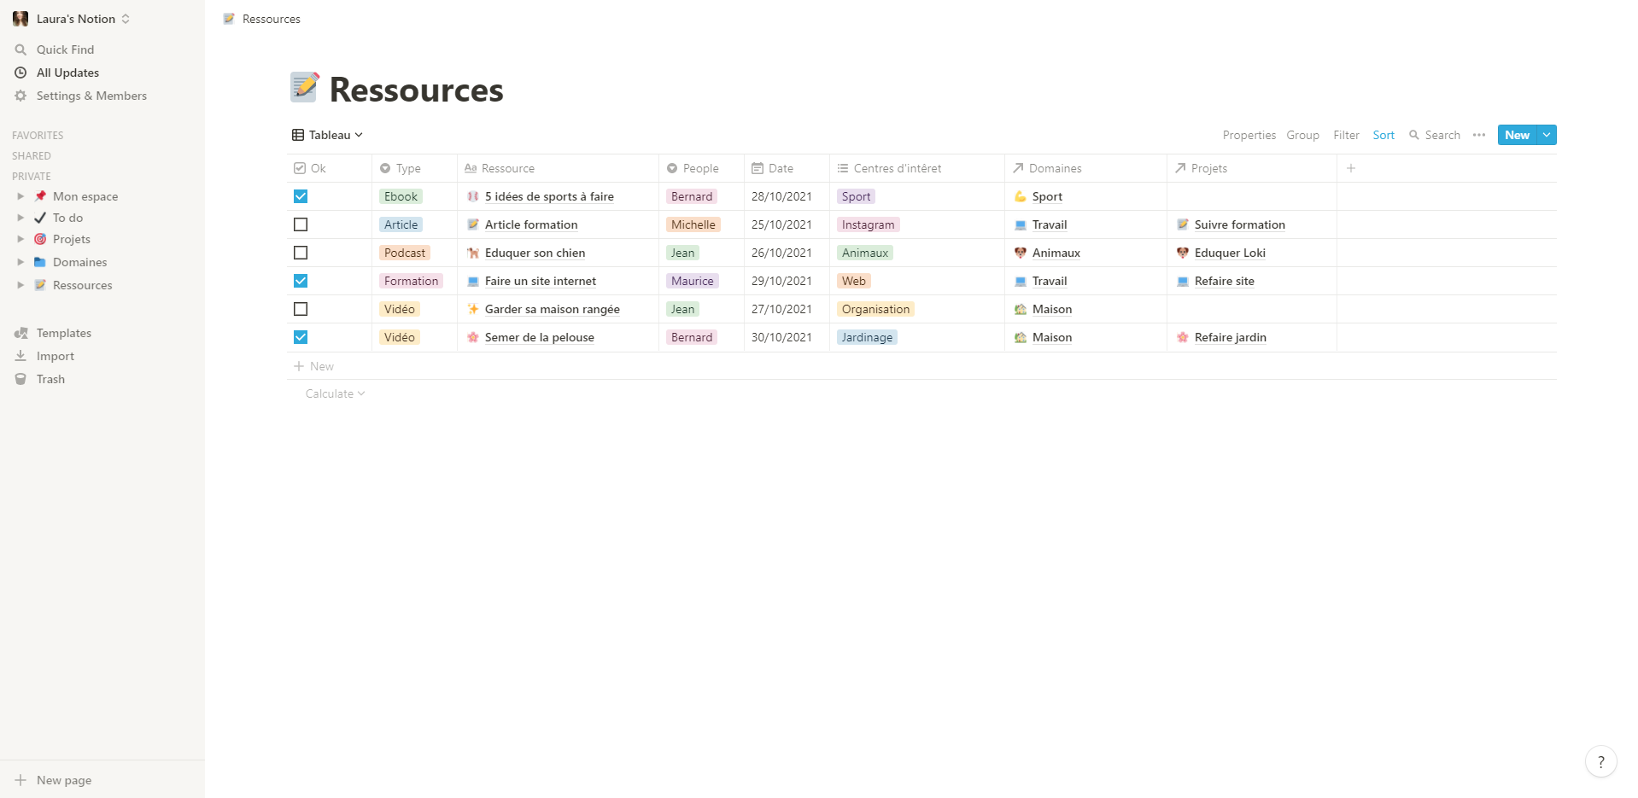Viewport: 1638px width, 798px height.
Task: Open the Sort menu
Action: click(1384, 135)
